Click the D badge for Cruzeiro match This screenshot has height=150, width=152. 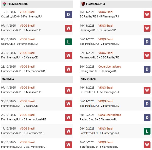click(x=68, y=14)
